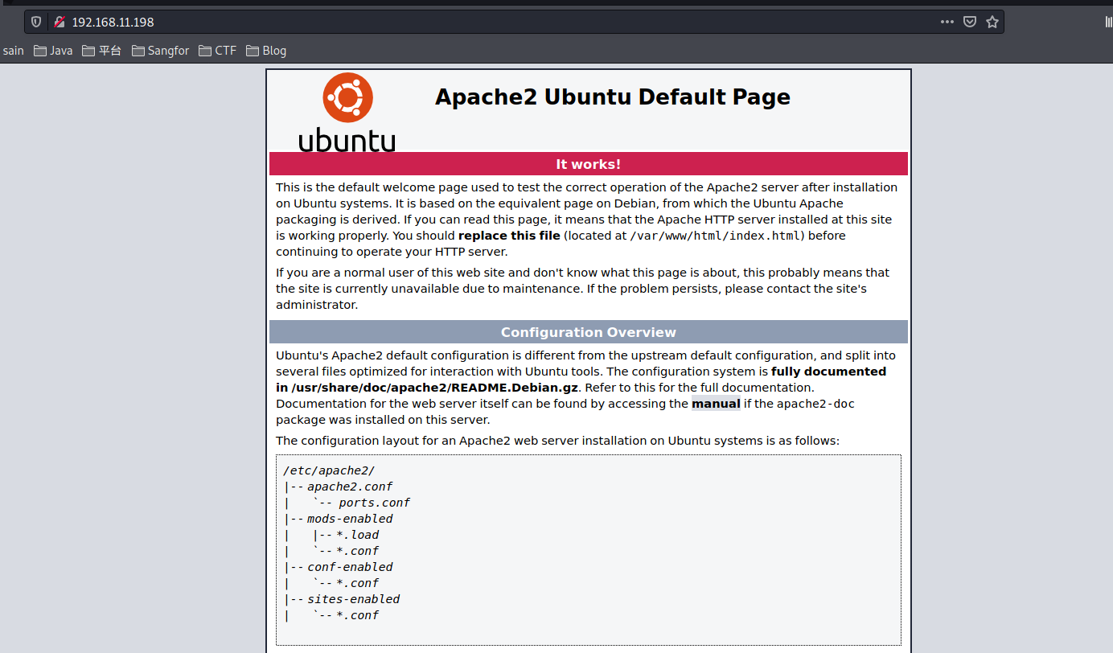Click ports.conf in the config tree
The width and height of the screenshot is (1113, 653).
tap(374, 503)
